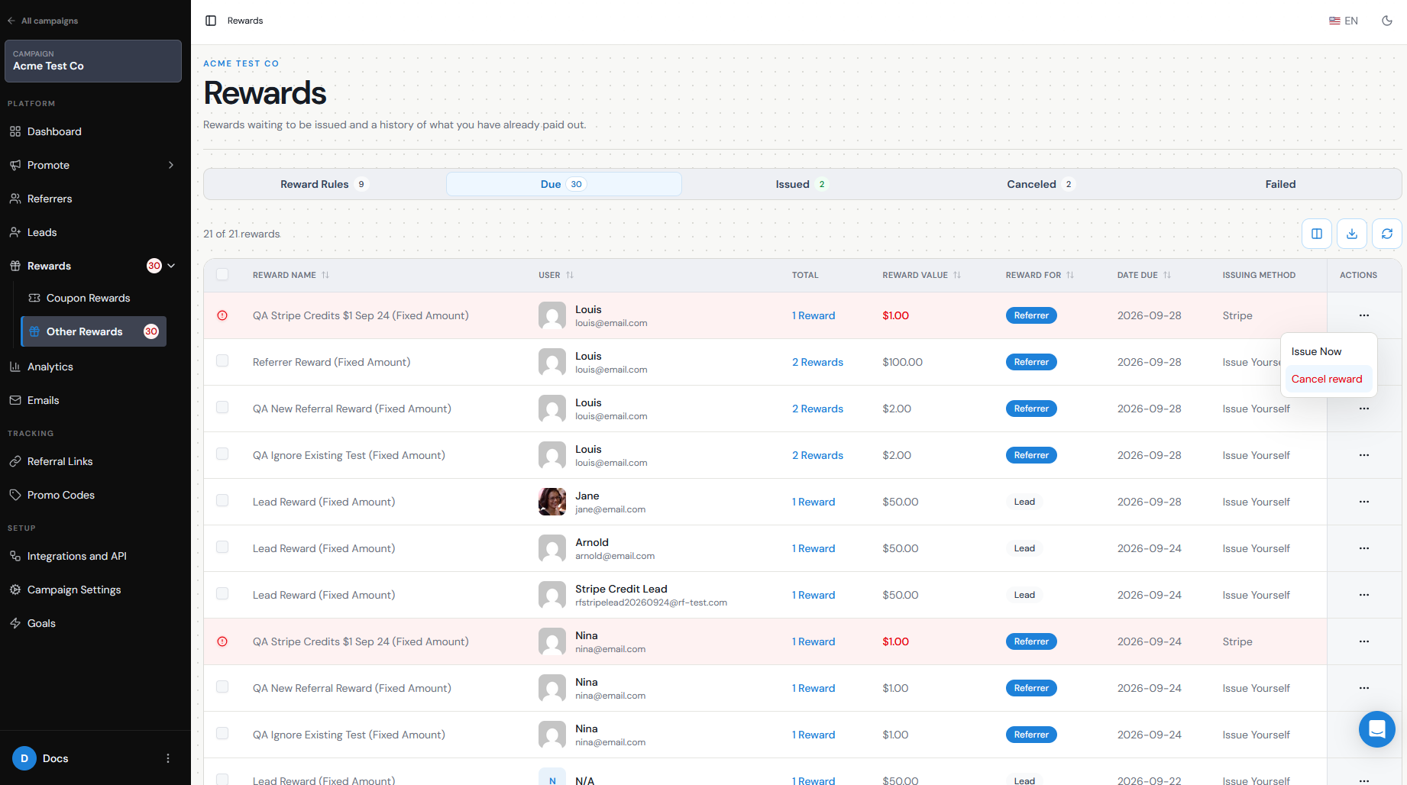Check Louis QA Ignore Existing Test row
Image resolution: width=1407 pixels, height=785 pixels.
pyautogui.click(x=222, y=454)
